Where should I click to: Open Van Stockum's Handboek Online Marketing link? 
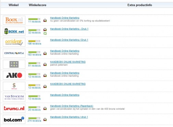pos(65,95)
